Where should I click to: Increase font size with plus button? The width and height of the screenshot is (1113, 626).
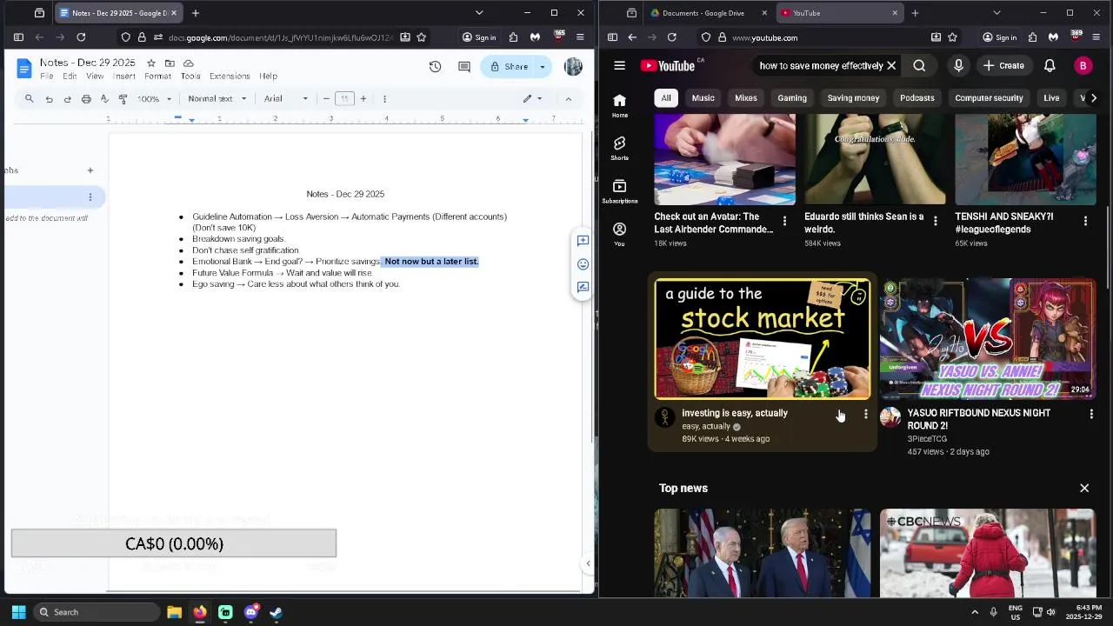[363, 98]
